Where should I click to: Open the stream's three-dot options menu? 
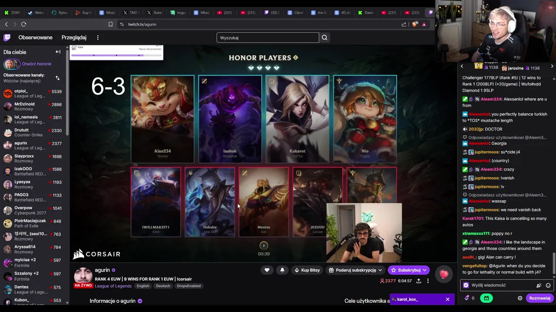tap(428, 281)
